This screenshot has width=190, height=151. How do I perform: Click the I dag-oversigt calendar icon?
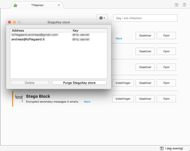click(x=161, y=148)
